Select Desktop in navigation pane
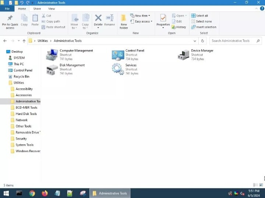This screenshot has width=265, height=198. (x=14, y=52)
